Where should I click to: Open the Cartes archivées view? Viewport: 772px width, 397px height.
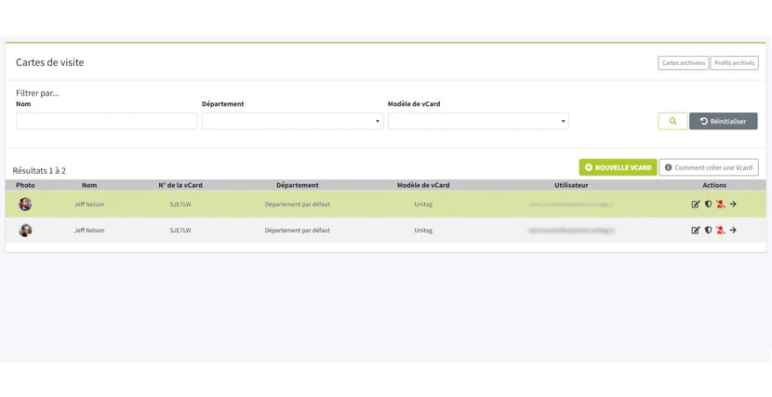tap(684, 63)
